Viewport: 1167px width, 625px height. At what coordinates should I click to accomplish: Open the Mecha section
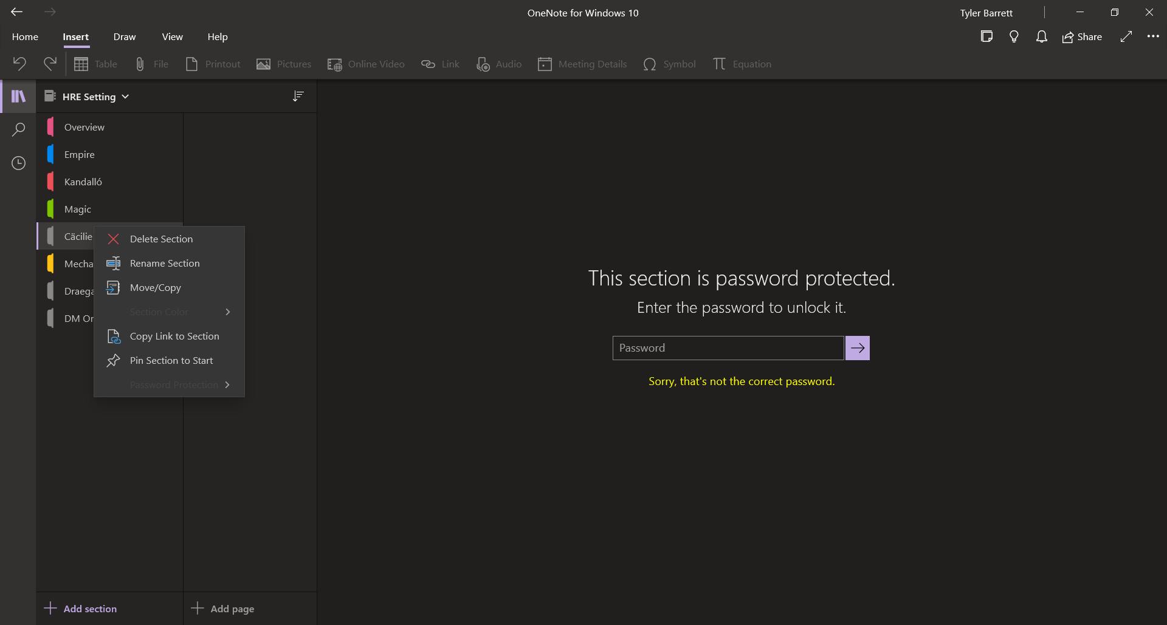click(x=66, y=264)
